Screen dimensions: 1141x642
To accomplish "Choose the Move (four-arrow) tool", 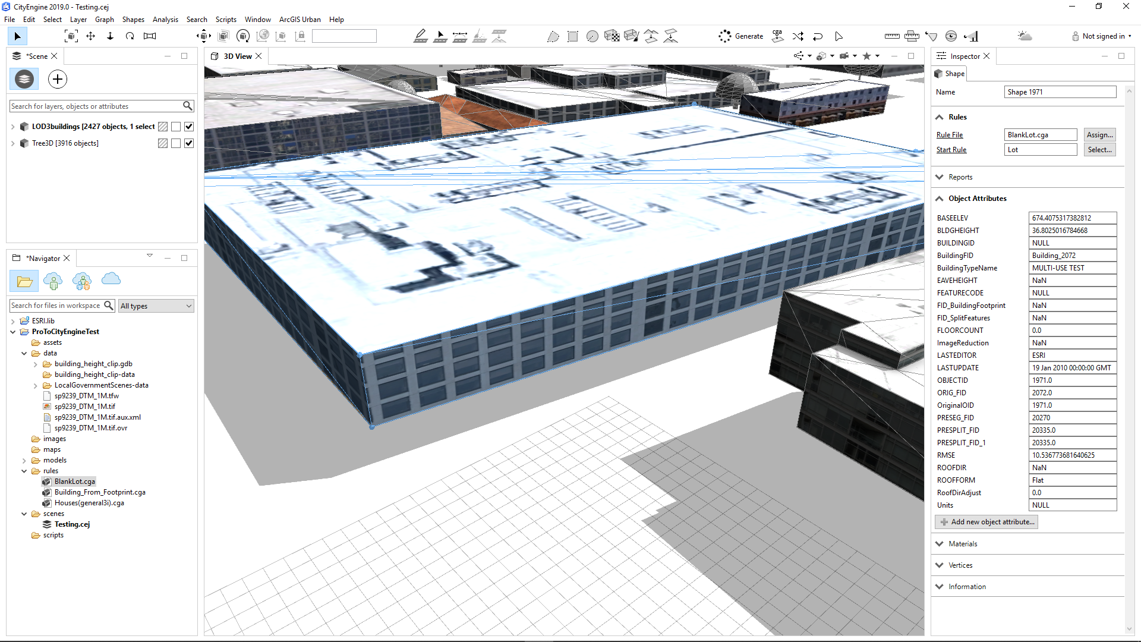I will pyautogui.click(x=91, y=36).
